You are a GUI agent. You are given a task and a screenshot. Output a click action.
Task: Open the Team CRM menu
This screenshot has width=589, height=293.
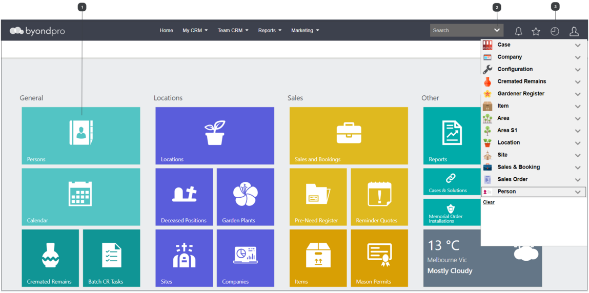click(233, 30)
